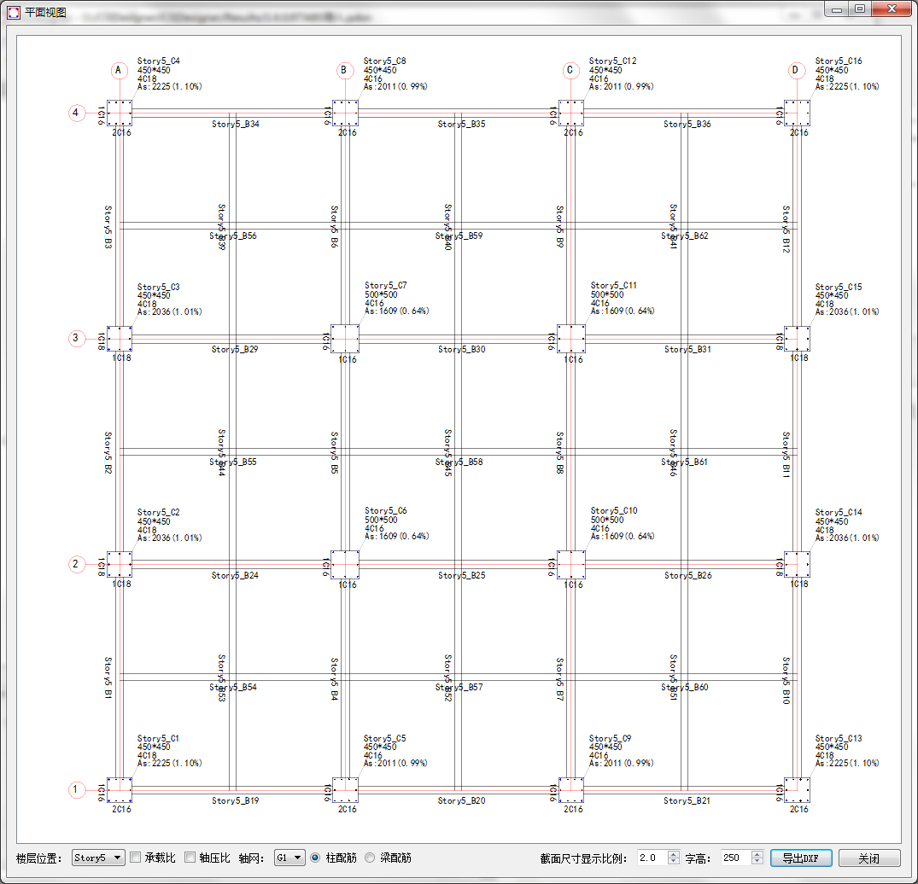Click the row axis bubble 1
The image size is (918, 884).
[x=76, y=789]
